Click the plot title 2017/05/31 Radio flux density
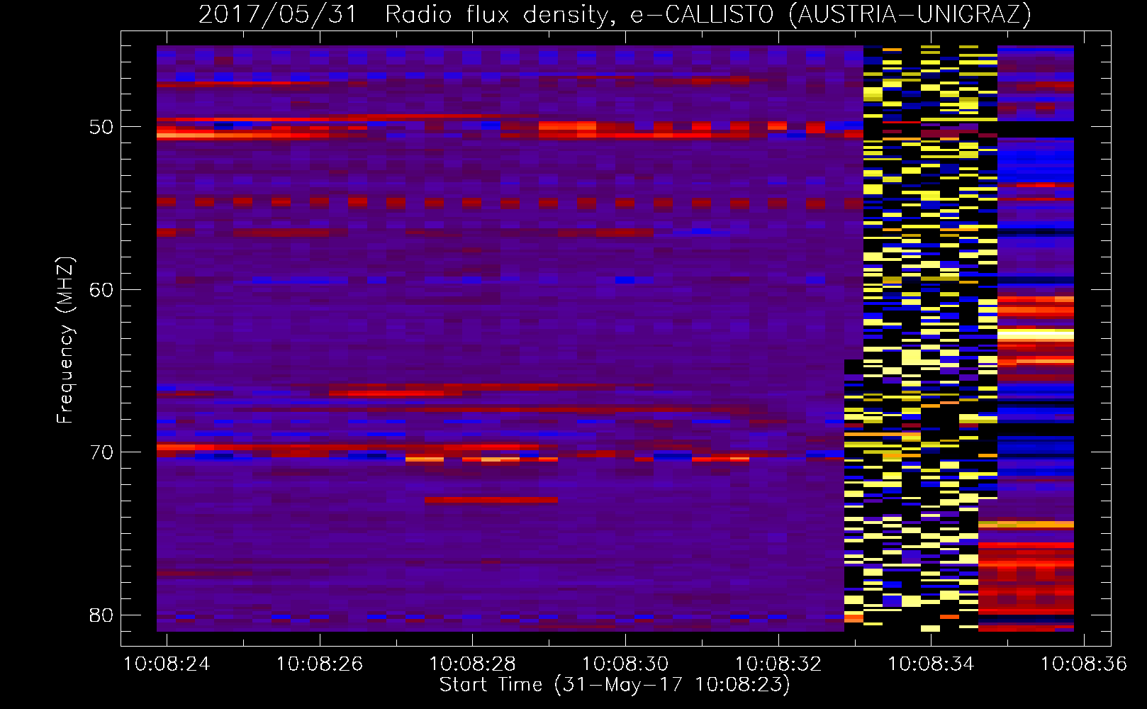1147x709 pixels. [614, 14]
